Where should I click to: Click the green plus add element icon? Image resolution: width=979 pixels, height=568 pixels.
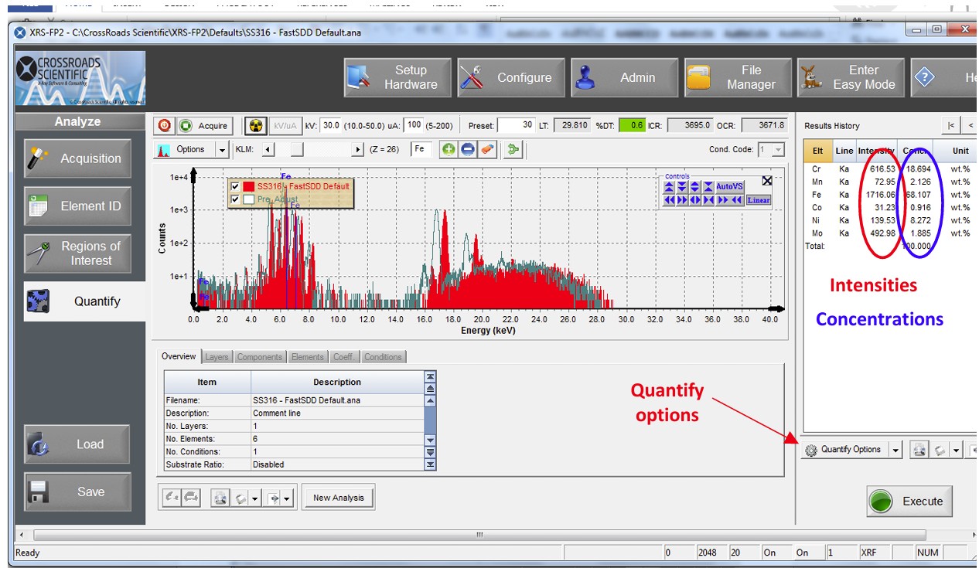coord(448,149)
